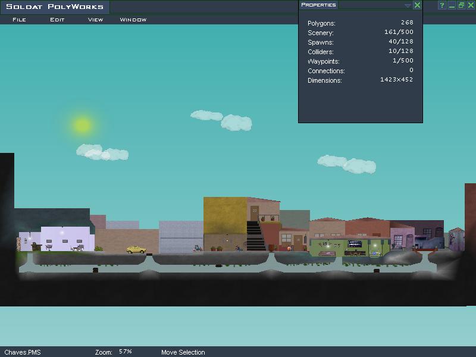Click the staircase on the yellow building
The height and width of the screenshot is (357, 476).
click(x=255, y=236)
